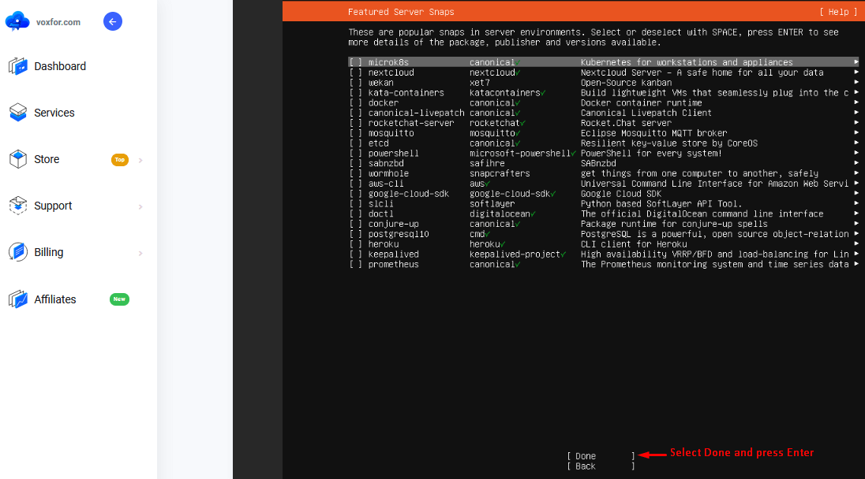This screenshot has width=865, height=479.
Task: Check the nextcloud snap checkbox
Action: click(x=354, y=72)
